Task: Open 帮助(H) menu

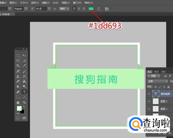Action: (89, 3)
